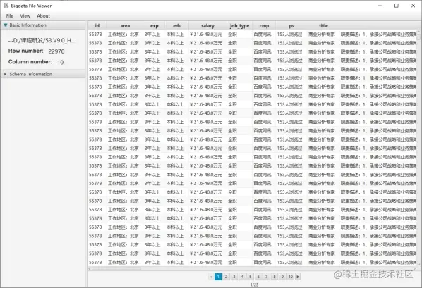Click the Bigdata File Viewer app icon

tap(6, 6)
